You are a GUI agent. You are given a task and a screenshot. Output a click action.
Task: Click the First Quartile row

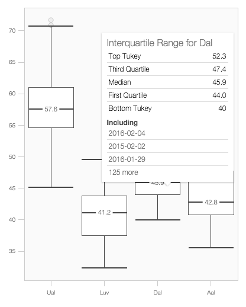167,95
